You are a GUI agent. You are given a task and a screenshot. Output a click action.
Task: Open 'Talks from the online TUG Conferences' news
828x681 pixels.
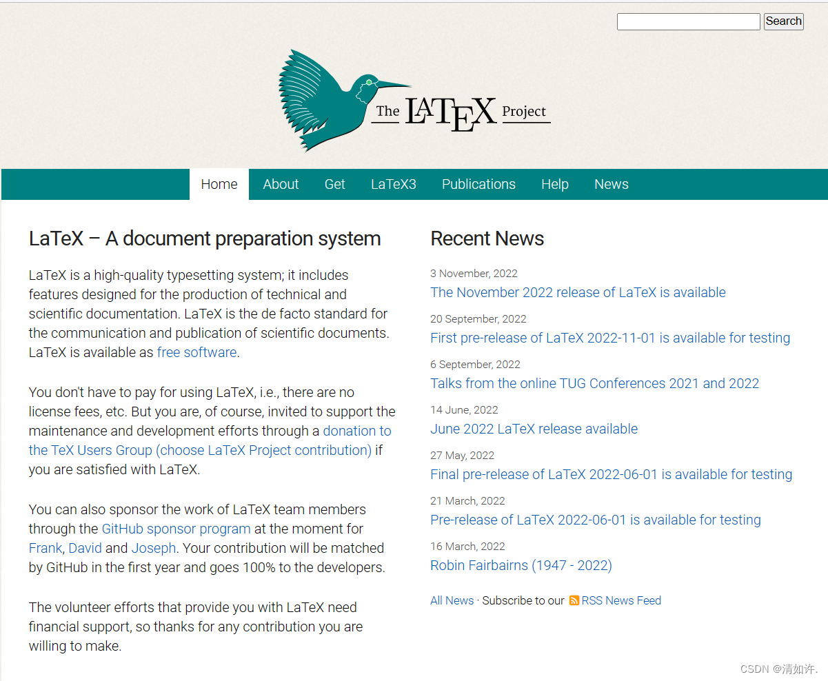coord(595,383)
